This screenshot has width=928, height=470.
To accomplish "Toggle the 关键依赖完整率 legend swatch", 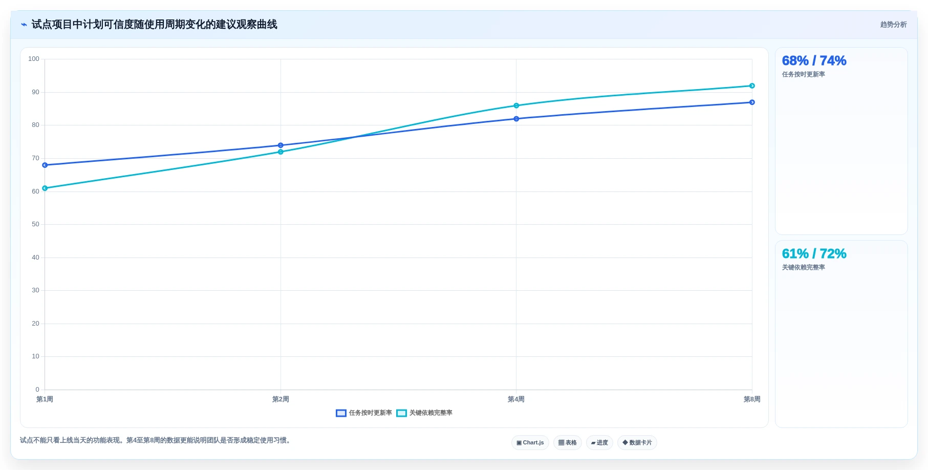I will pos(401,413).
